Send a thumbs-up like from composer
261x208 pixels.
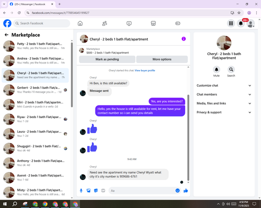186,191
